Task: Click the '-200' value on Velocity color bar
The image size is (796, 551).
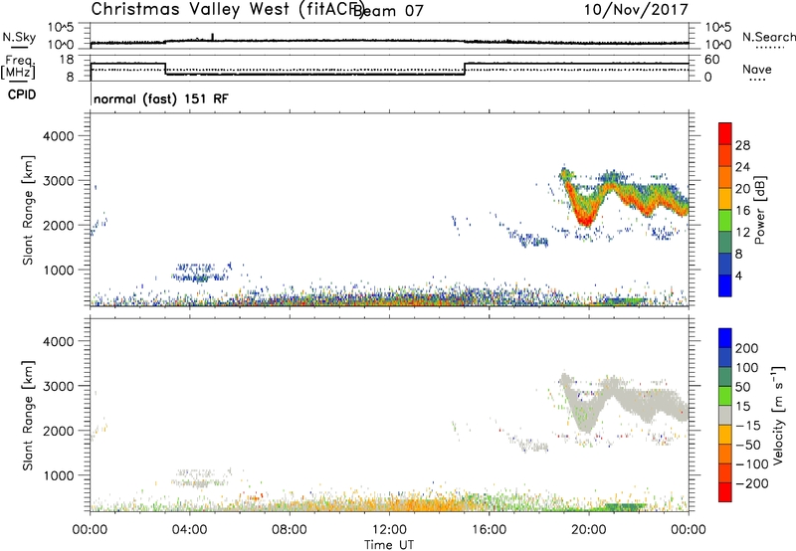Action: pyautogui.click(x=751, y=483)
